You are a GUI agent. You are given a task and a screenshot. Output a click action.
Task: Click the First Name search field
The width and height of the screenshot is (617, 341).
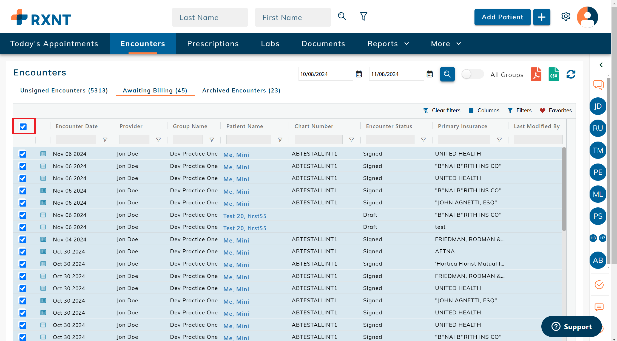[x=293, y=17]
